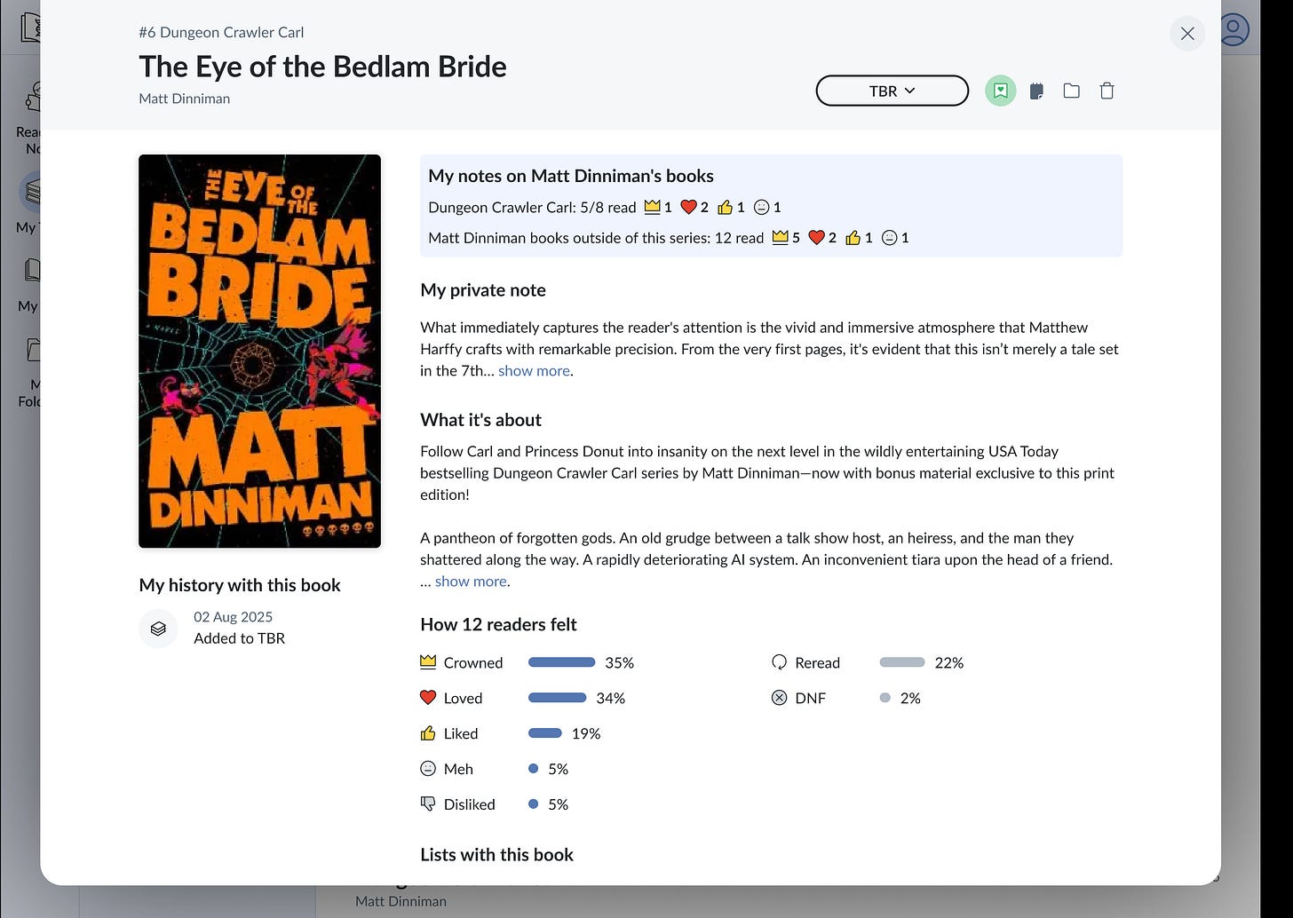Screen dimensions: 1293x918
Task: Click the Reread circular arrow icon
Action: coord(779,662)
